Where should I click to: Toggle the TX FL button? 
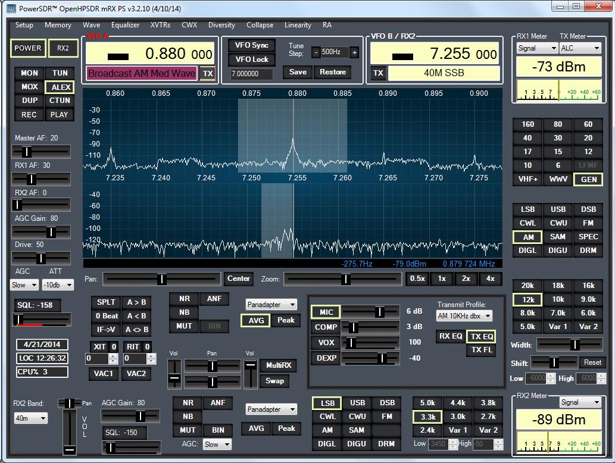tap(481, 350)
